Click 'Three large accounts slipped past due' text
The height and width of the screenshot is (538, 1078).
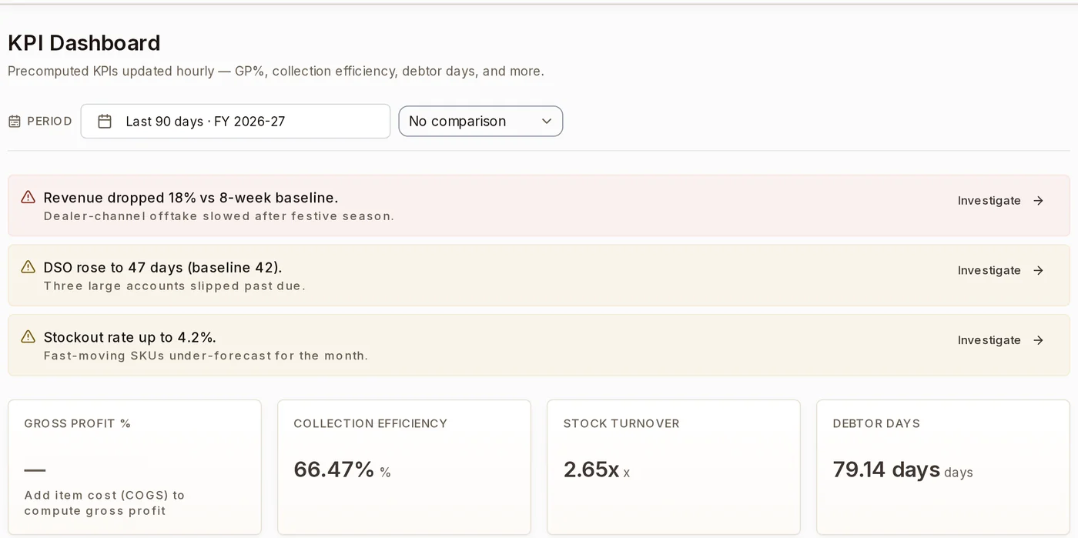pos(175,286)
